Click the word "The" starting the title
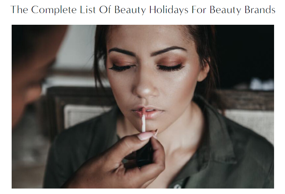This screenshot has height=194, width=285. coord(19,9)
